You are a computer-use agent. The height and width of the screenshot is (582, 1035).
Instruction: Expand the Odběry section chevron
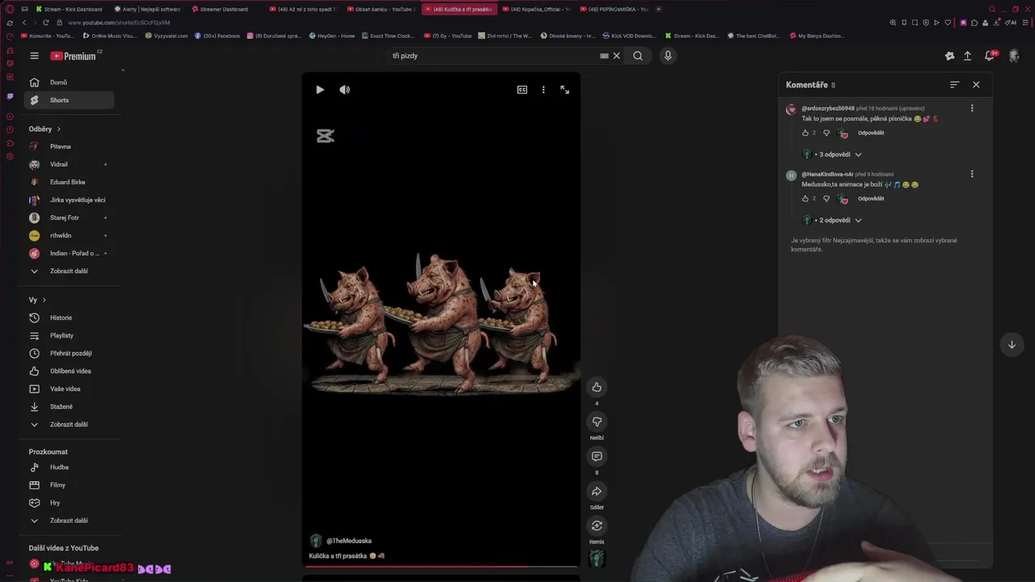tap(58, 129)
